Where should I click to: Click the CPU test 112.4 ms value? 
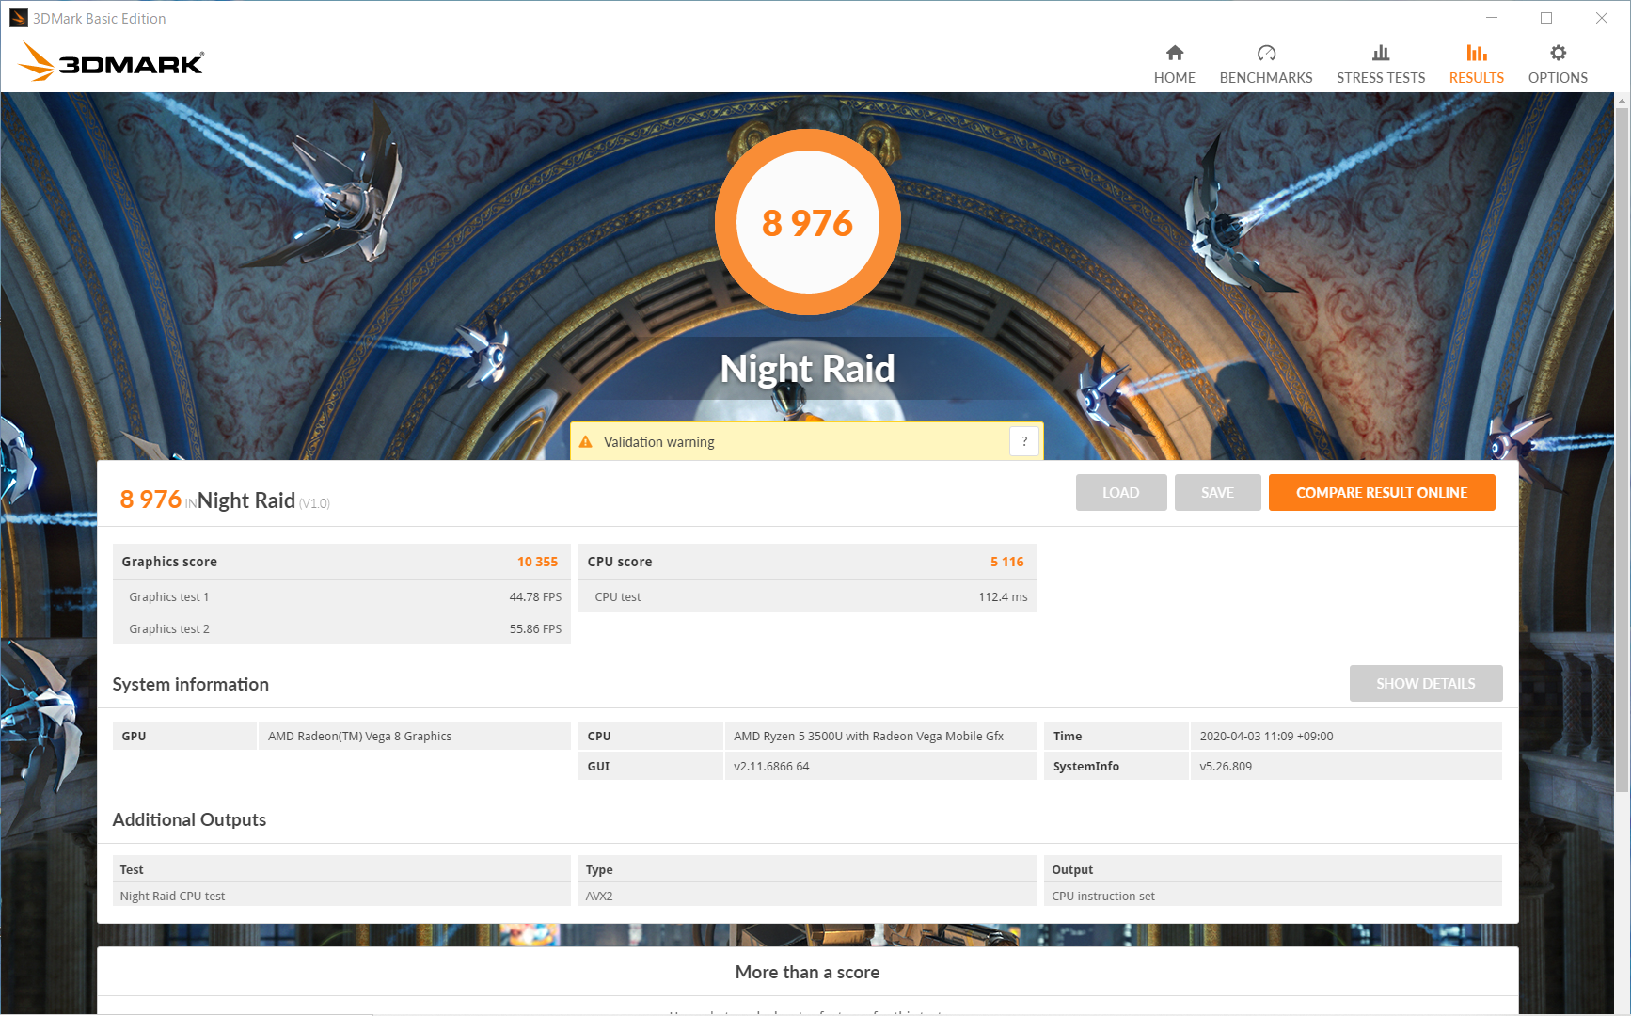click(1003, 596)
